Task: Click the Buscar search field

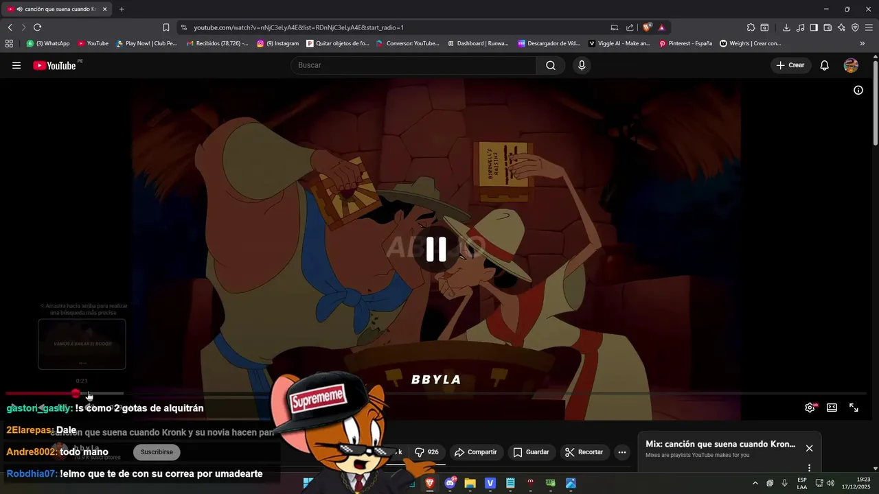Action: tap(413, 65)
